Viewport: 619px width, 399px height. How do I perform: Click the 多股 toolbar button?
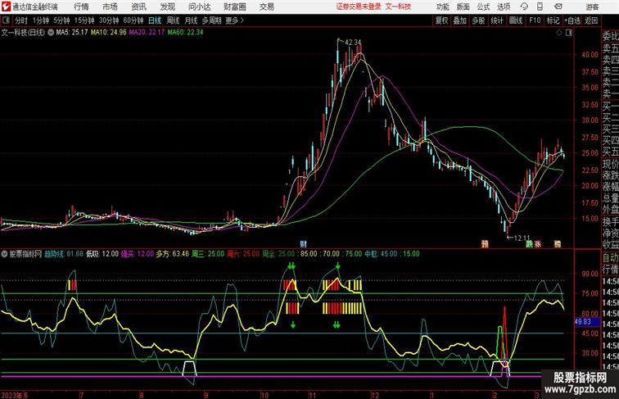478,20
